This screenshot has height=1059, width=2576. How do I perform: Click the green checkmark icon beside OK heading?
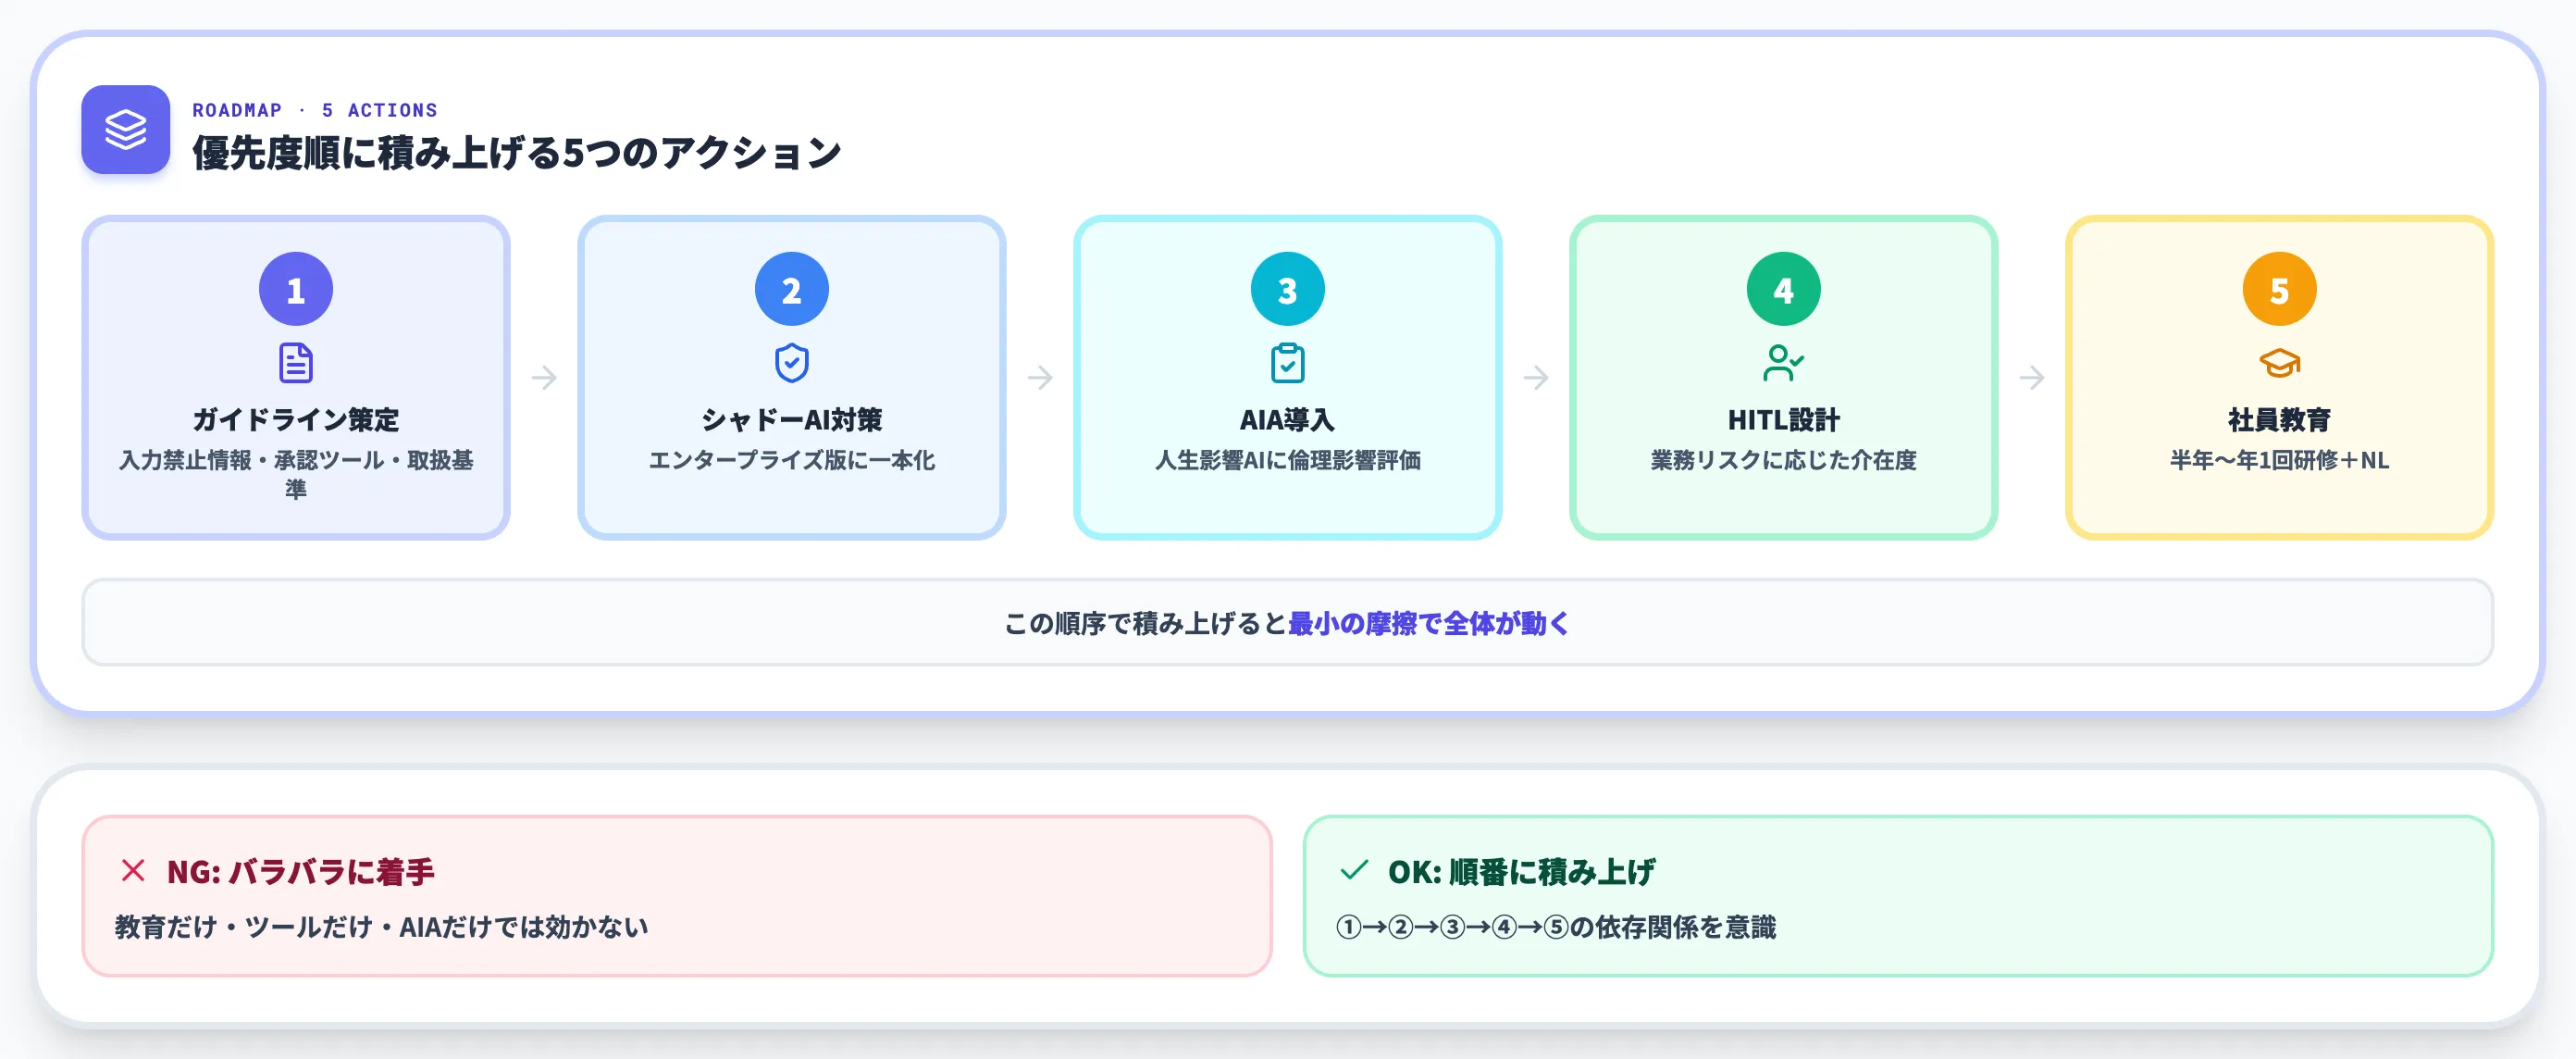point(1354,870)
